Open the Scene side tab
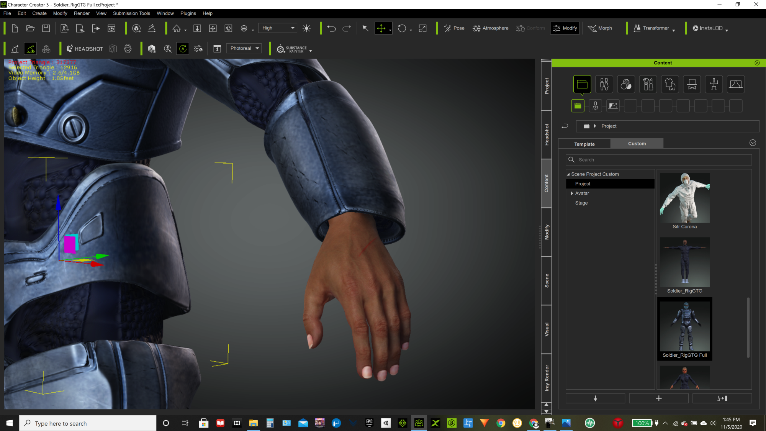The height and width of the screenshot is (431, 766). (547, 281)
